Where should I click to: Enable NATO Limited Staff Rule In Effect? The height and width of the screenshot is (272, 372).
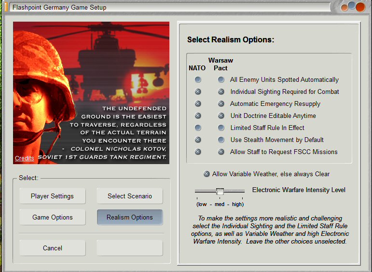[x=198, y=128]
